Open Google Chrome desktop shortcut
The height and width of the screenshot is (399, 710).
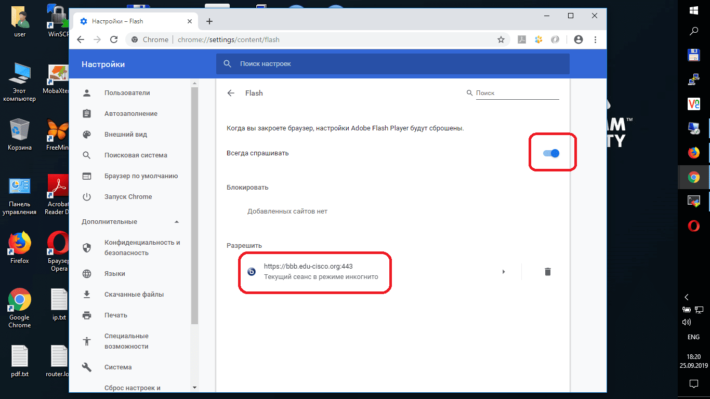[20, 309]
